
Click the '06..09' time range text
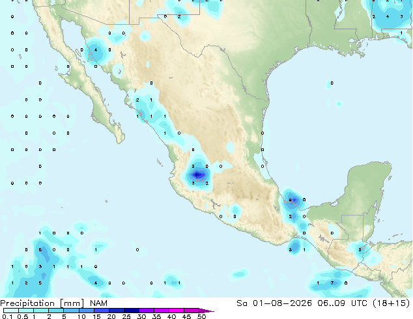[331, 303]
